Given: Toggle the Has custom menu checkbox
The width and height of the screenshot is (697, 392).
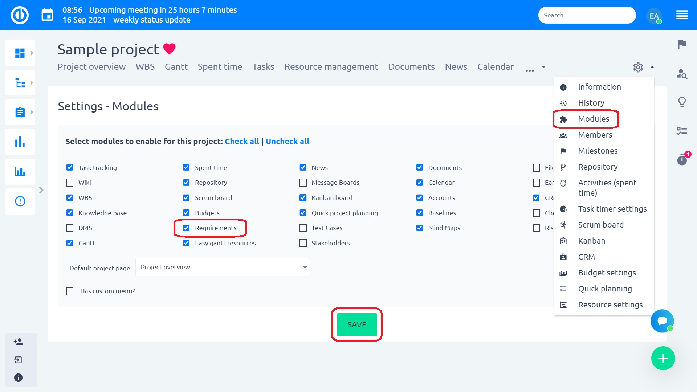Looking at the screenshot, I should tap(70, 291).
